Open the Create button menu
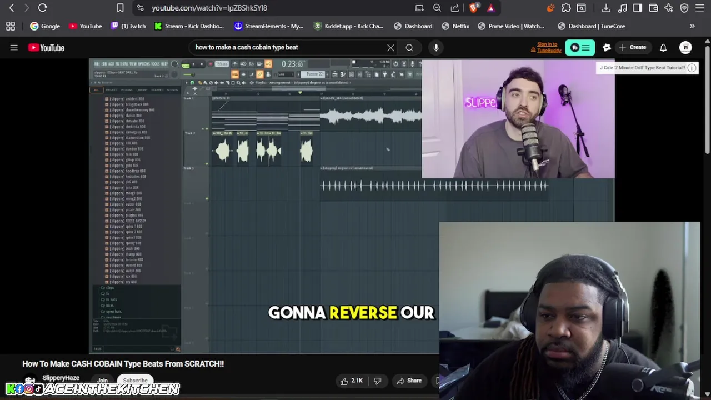The image size is (711, 400). [633, 48]
